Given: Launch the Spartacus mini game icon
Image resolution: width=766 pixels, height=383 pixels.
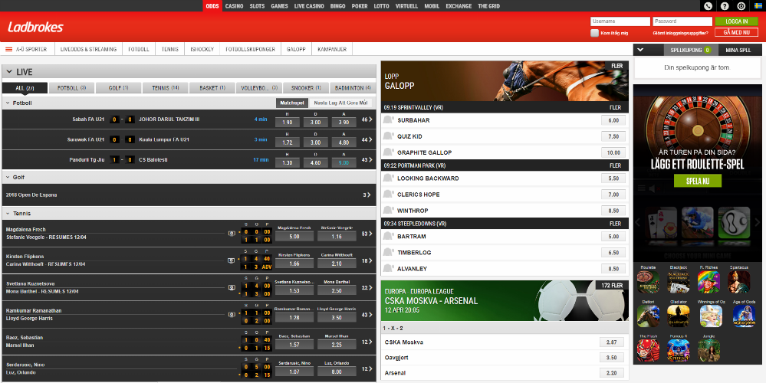Looking at the screenshot, I should click(x=738, y=282).
